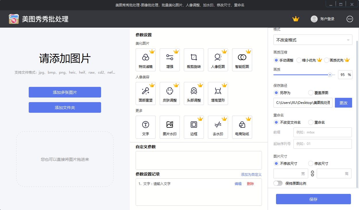Screen dimensions: 359x210
Task: Select the 特效滤镜 filter tool
Action: click(x=146, y=60)
